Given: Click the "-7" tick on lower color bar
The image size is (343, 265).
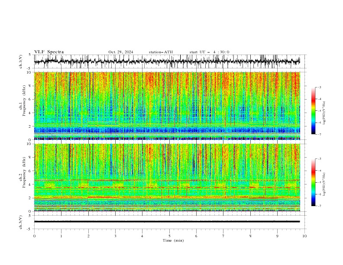Looking at the screenshot, I should coord(319,206).
